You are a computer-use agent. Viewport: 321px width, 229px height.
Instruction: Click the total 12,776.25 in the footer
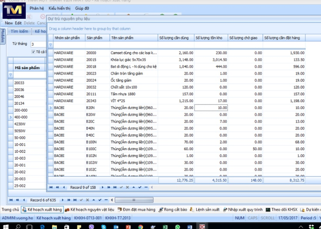(176, 180)
